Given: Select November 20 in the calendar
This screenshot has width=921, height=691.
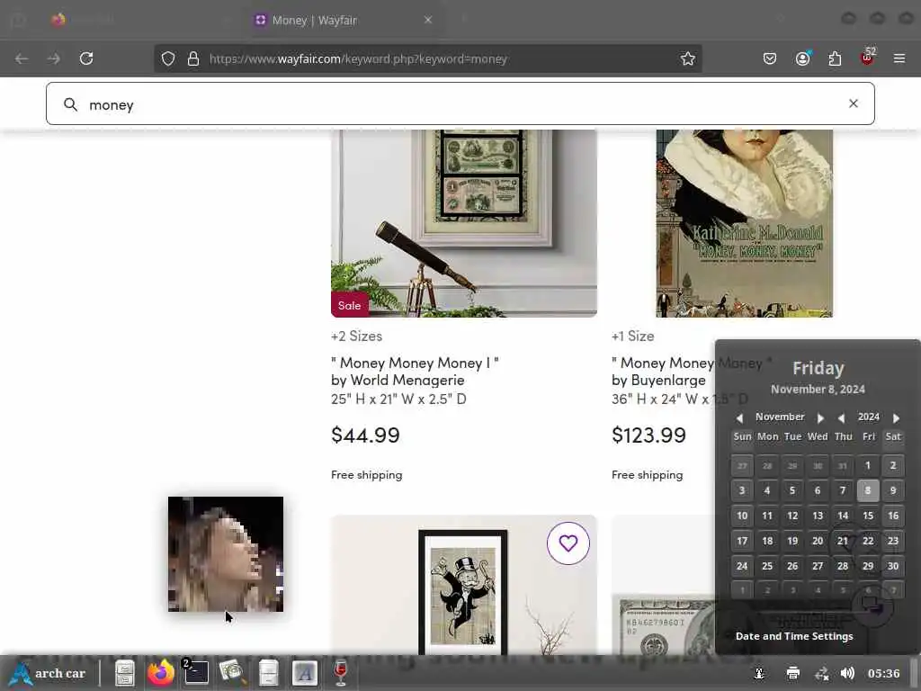Looking at the screenshot, I should pos(818,541).
